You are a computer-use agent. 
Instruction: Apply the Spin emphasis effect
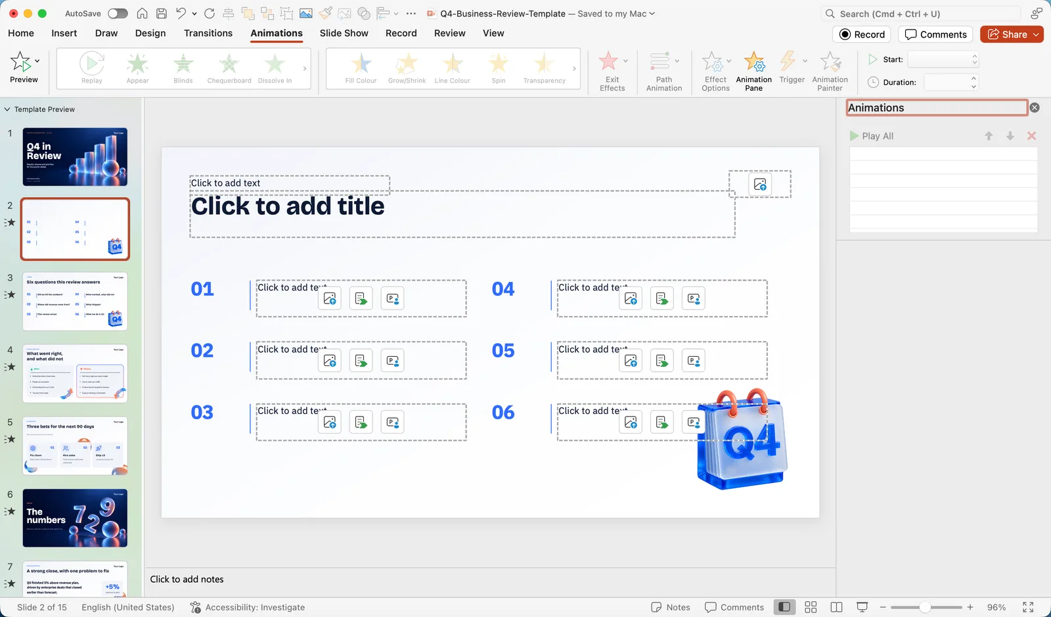tap(499, 68)
